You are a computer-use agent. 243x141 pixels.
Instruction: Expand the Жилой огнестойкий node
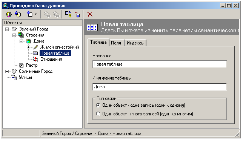coord(29,47)
